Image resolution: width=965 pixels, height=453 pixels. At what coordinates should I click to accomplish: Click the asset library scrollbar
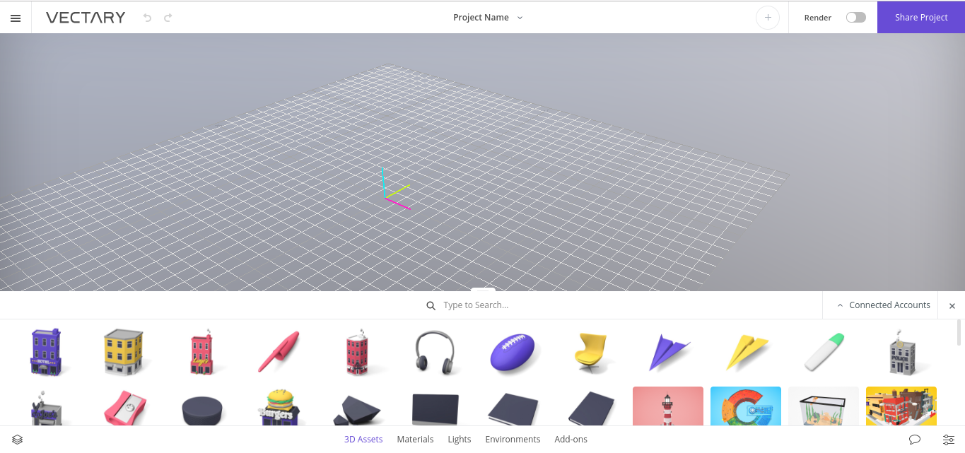[959, 332]
